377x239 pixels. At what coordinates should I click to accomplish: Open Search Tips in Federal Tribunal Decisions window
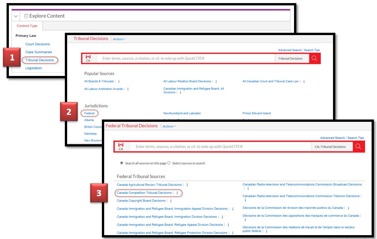[x=356, y=138]
